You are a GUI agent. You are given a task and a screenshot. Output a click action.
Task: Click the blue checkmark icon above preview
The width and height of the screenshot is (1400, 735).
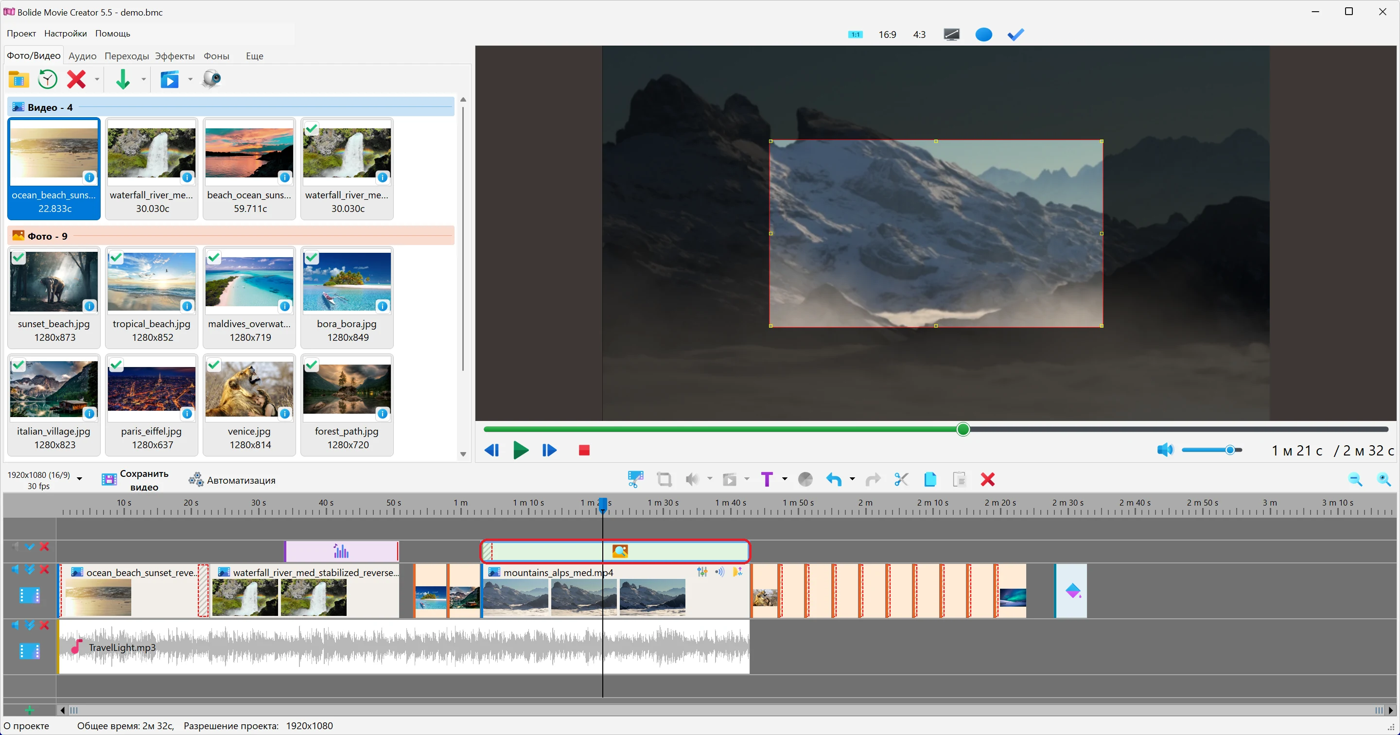pyautogui.click(x=1015, y=35)
